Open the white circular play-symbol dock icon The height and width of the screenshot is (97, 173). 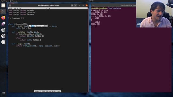(x=3, y=30)
